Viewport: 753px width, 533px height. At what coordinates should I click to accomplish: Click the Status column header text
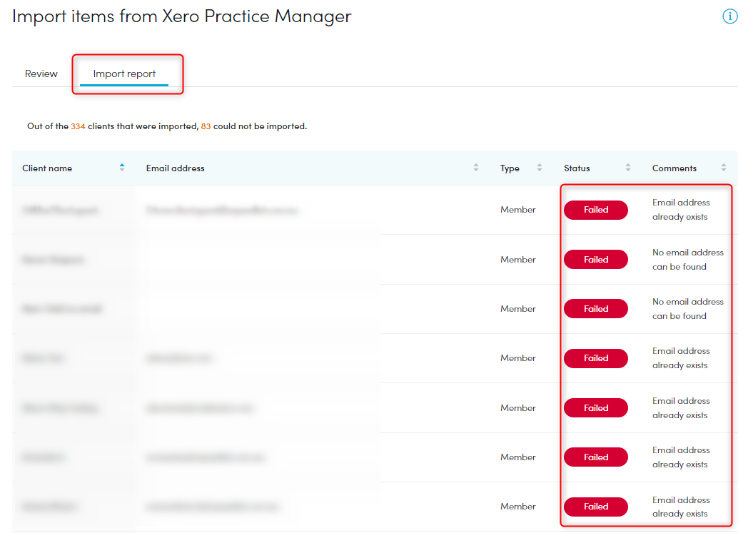coord(577,168)
